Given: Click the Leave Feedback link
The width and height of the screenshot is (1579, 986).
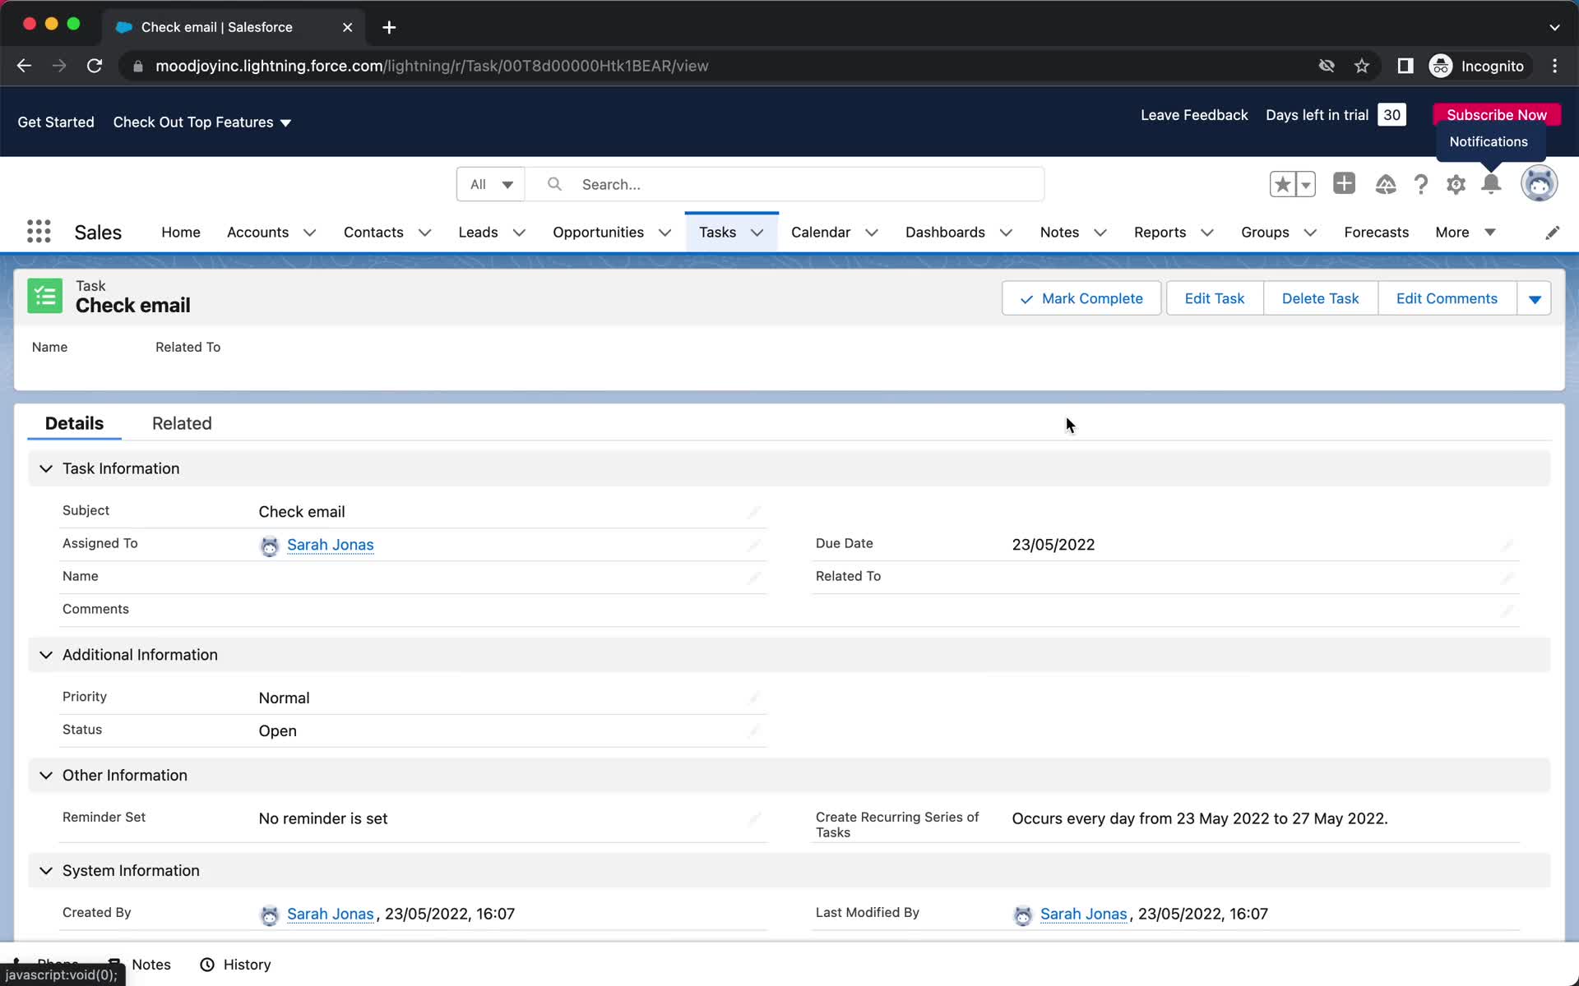Looking at the screenshot, I should [x=1193, y=115].
